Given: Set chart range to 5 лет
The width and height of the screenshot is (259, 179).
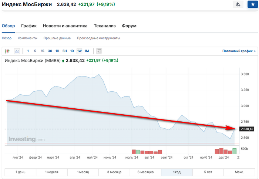Looking at the screenshot, I should 208,172.
